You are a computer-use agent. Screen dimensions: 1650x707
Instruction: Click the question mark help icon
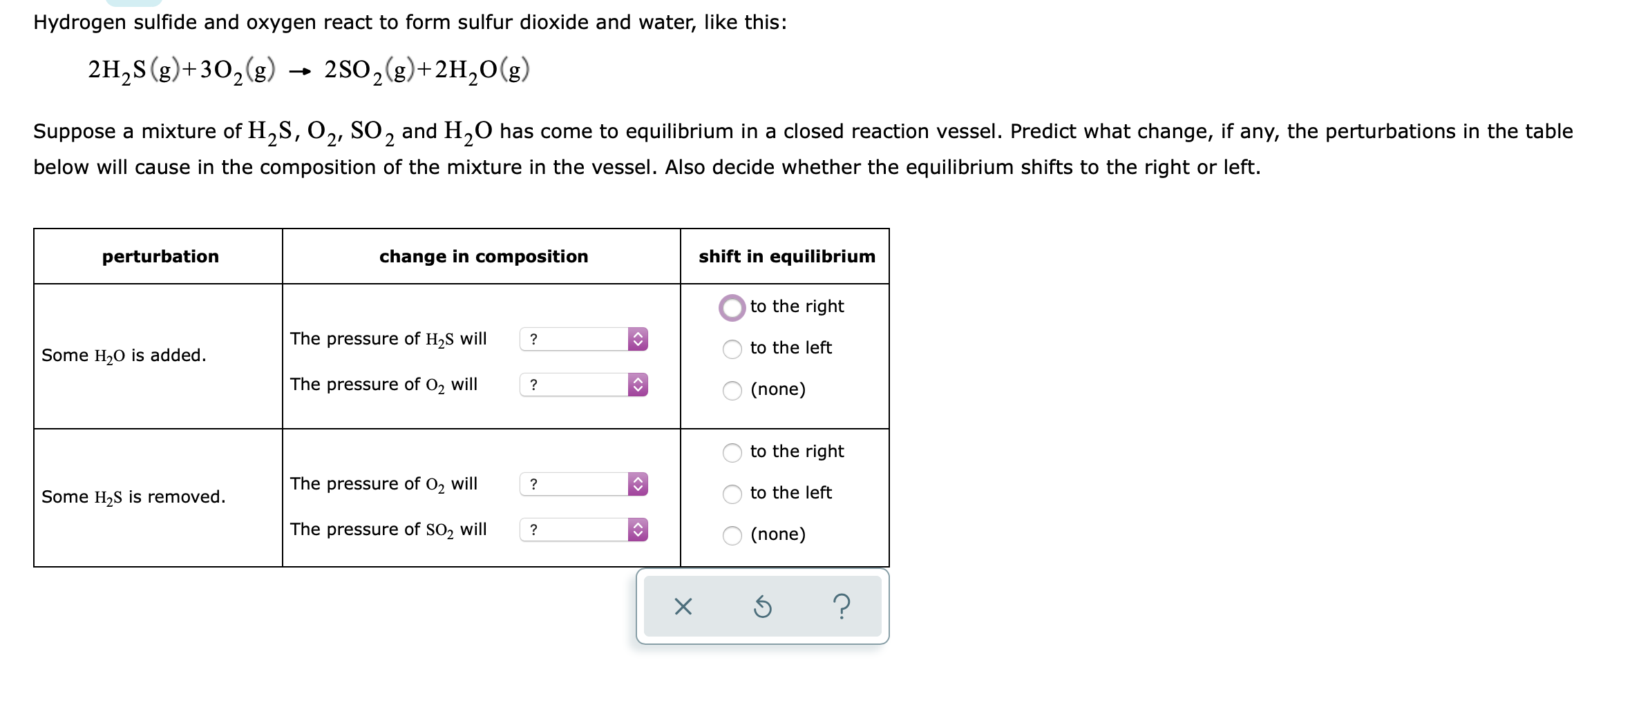click(x=842, y=607)
